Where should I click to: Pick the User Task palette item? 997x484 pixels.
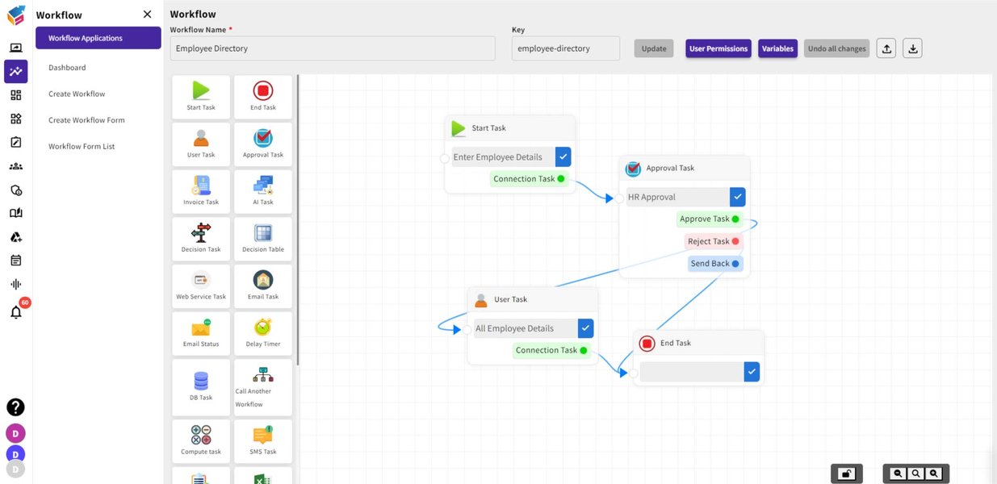[x=201, y=144]
